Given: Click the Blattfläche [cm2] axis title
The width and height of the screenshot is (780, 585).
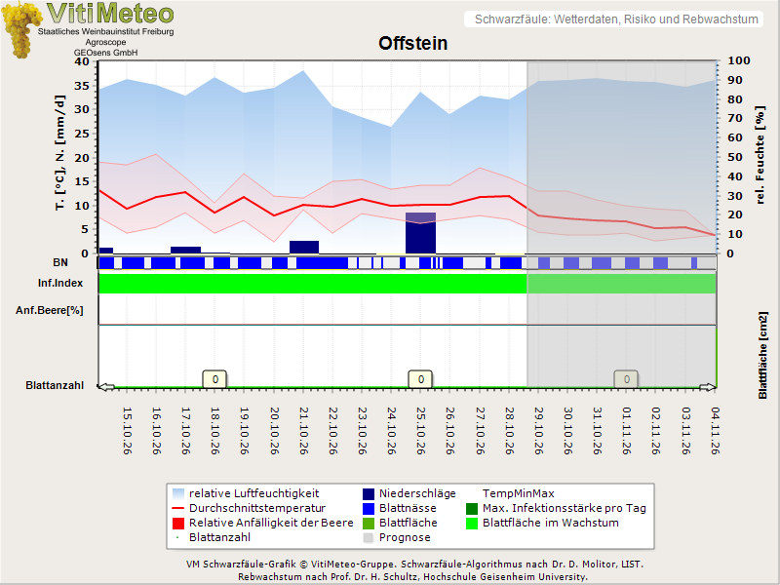Looking at the screenshot, I should point(763,355).
